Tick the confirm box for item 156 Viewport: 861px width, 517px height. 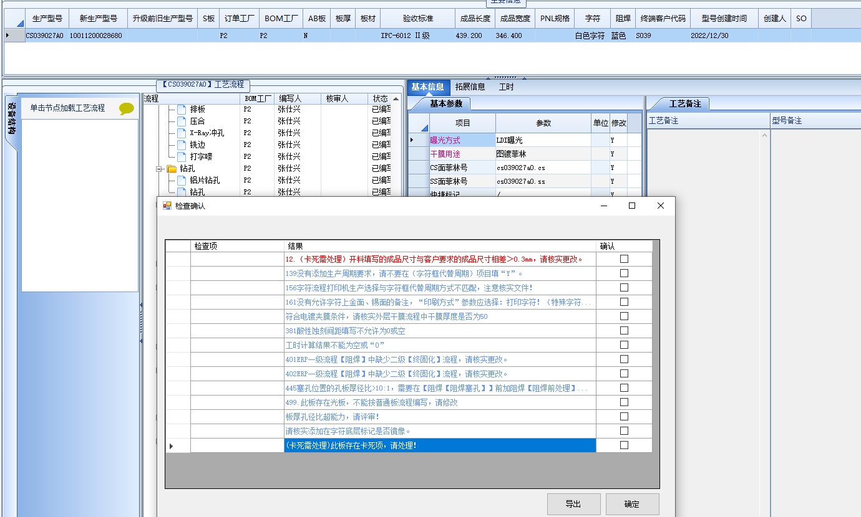tap(624, 288)
